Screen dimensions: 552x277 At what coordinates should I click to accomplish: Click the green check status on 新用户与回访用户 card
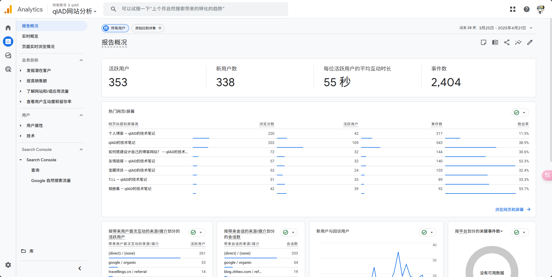click(424, 232)
